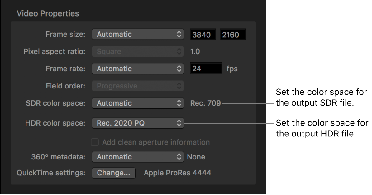
Task: Click the Video Properties section heading
Action: pos(48,13)
